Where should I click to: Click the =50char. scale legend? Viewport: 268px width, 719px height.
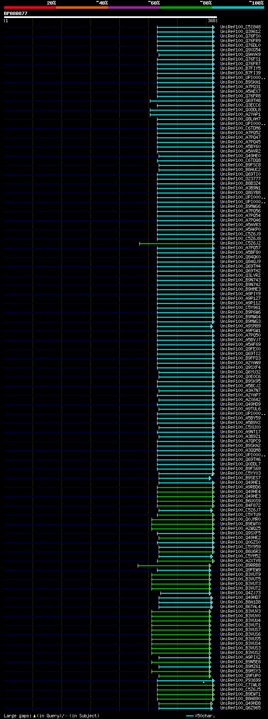(x=200, y=716)
